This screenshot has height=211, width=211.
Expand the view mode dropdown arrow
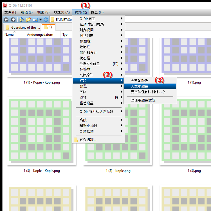[x=41, y=20]
